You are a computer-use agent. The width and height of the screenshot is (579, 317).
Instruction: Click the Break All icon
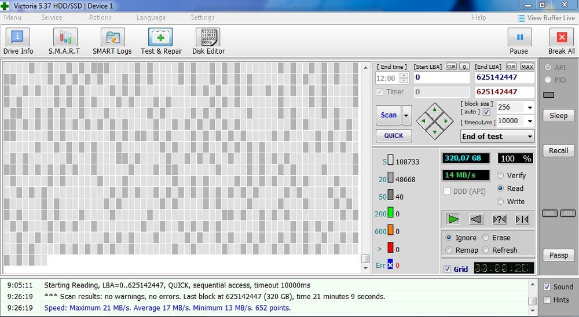pyautogui.click(x=561, y=37)
